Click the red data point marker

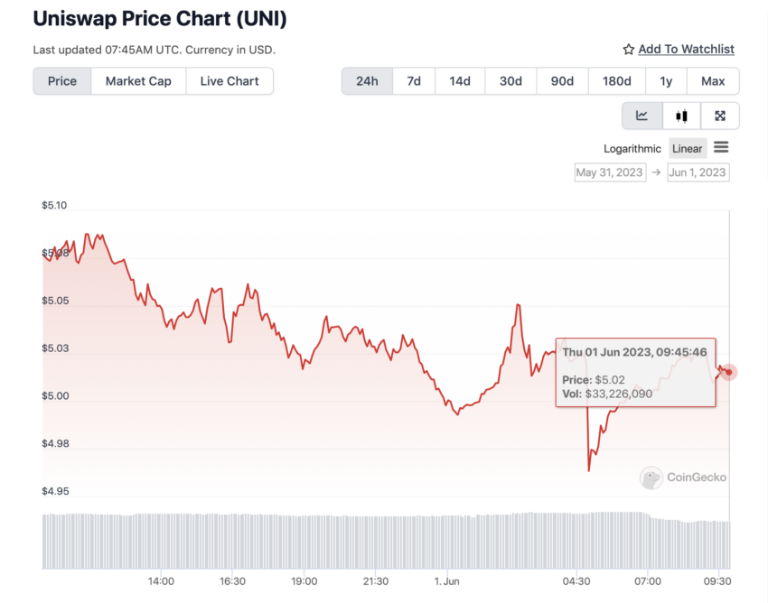coord(729,373)
